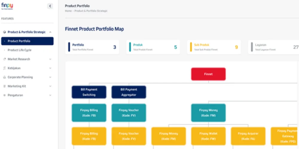Expand the Marketing Kit chevron
This screenshot has width=299, height=149.
click(50, 86)
